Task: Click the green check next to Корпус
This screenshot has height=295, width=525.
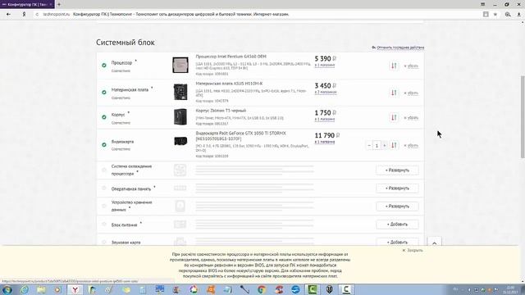Action: pos(104,117)
